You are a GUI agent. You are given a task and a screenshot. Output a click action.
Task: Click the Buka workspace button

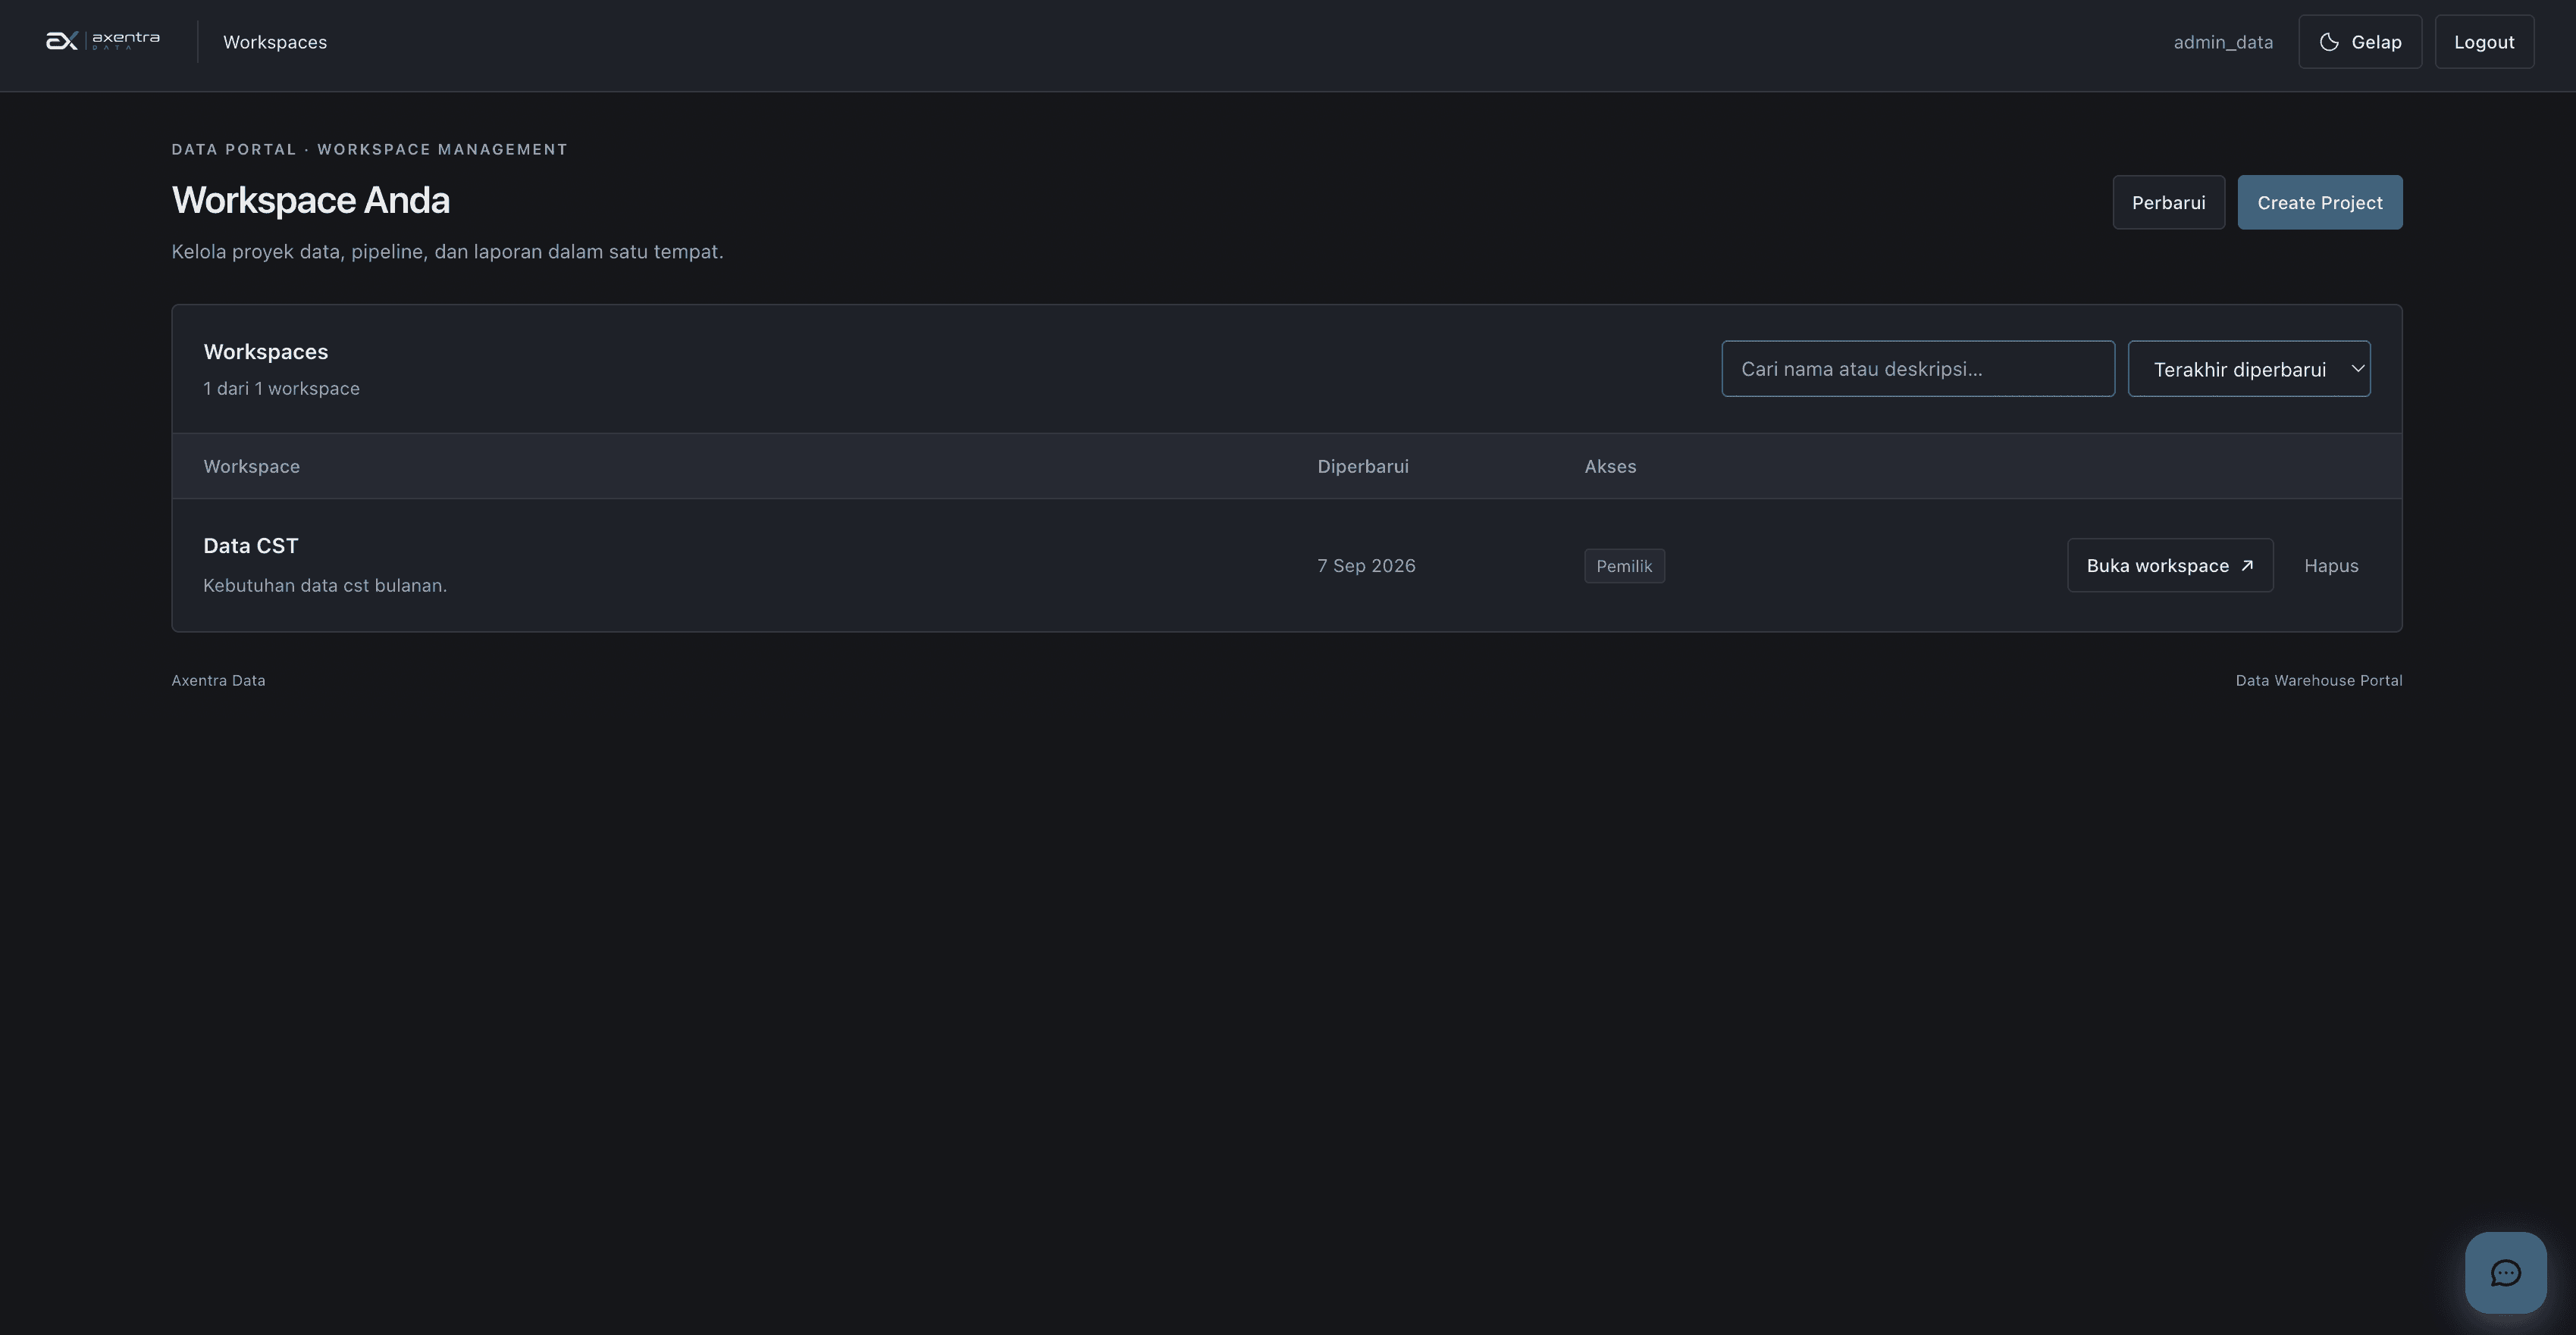(2170, 565)
